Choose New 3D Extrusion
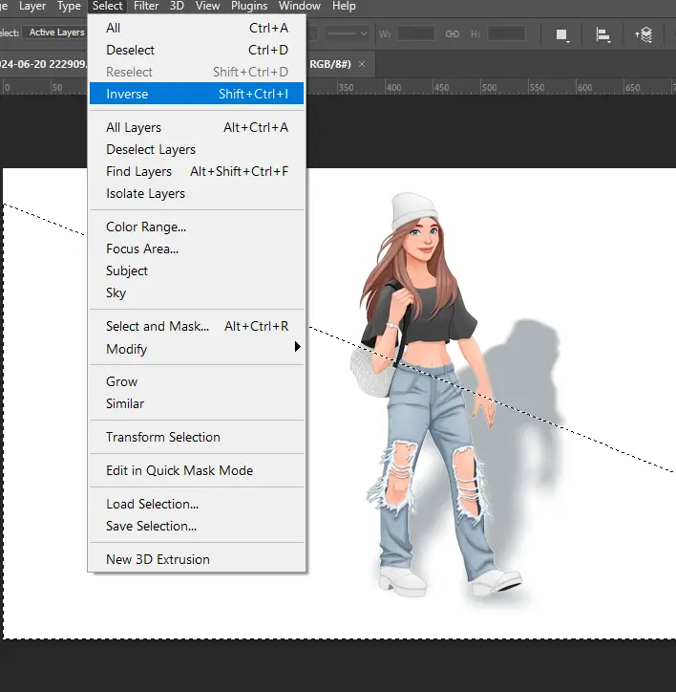 197,559
